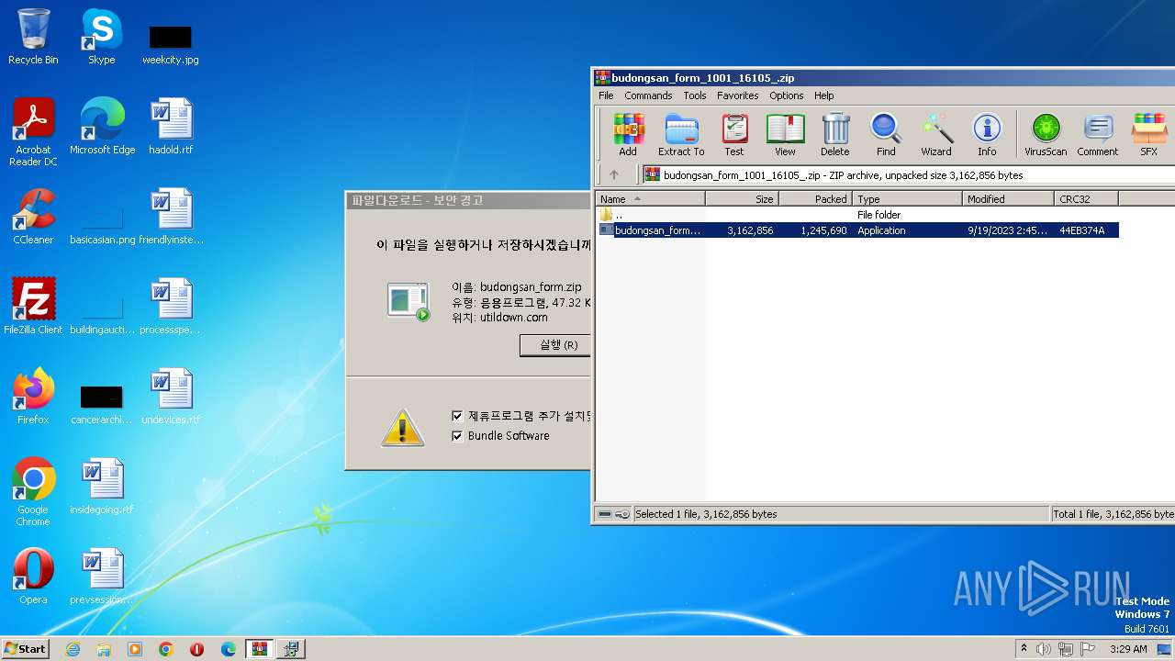Click the SFX toolbar icon

(1148, 135)
